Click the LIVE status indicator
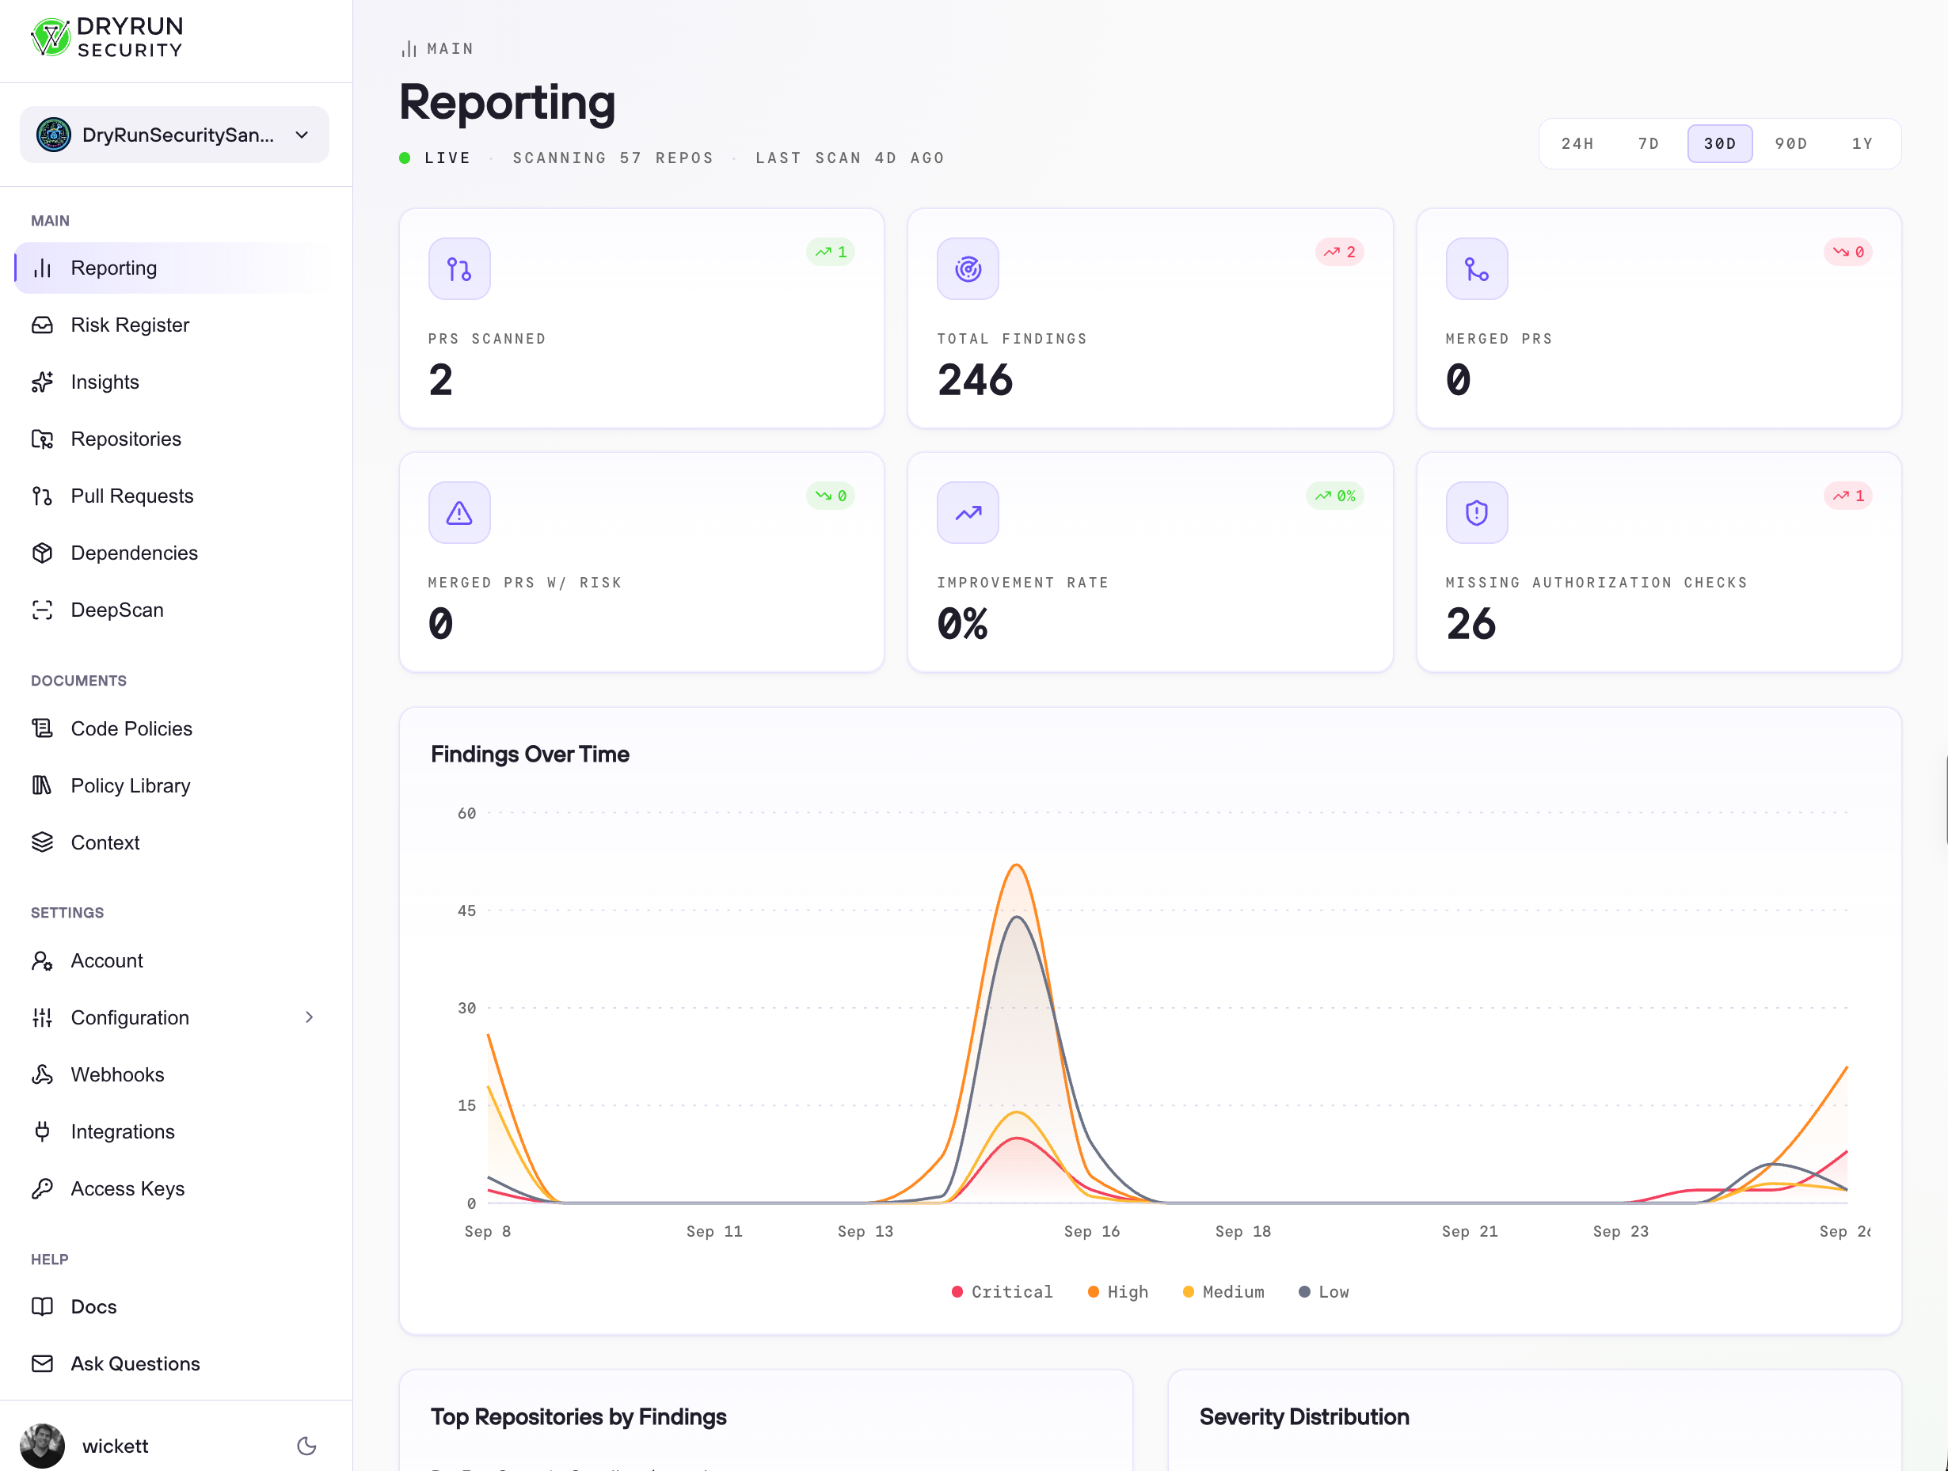The height and width of the screenshot is (1471, 1948). [x=435, y=158]
